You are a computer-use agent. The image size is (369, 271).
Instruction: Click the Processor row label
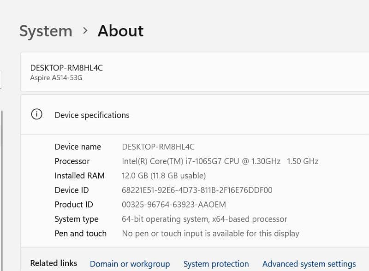coord(72,161)
